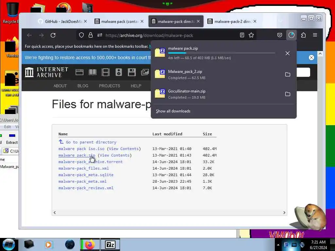335x251 pixels.
Task: Open the HELP menu item
Action: (x=136, y=86)
